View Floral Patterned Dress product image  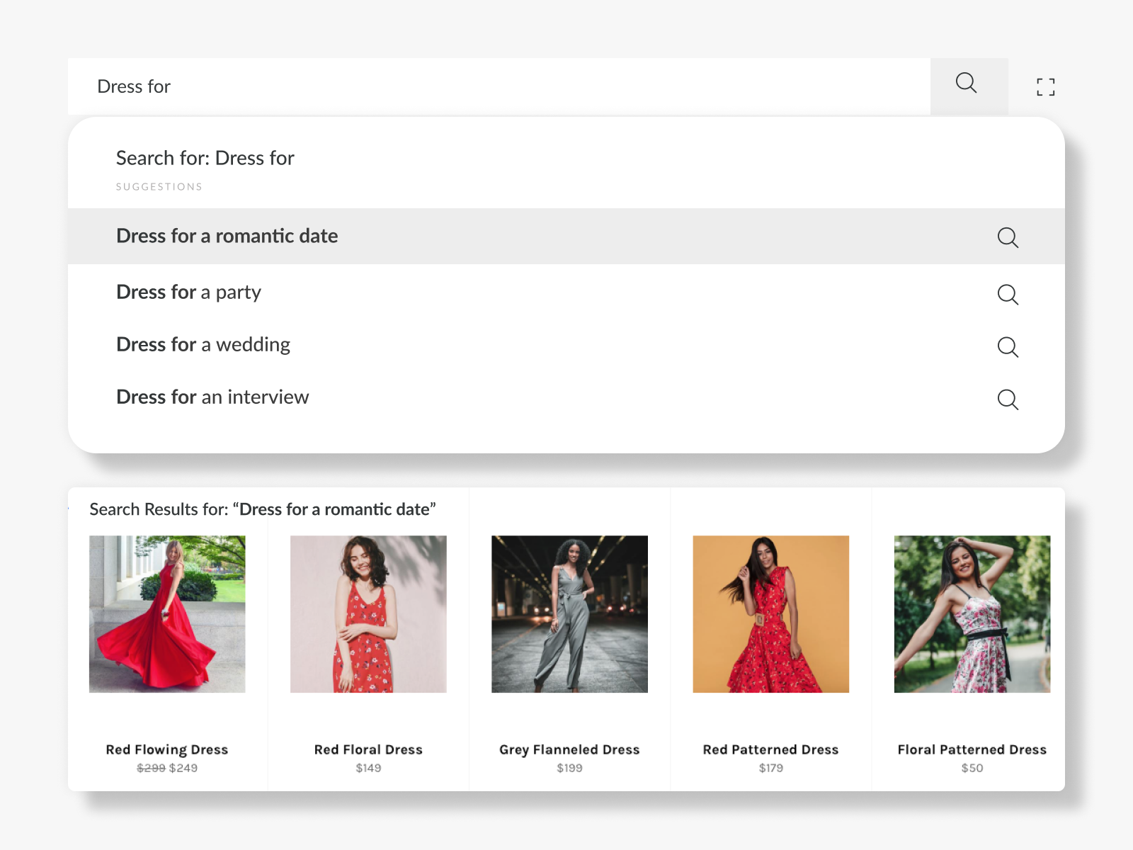tap(972, 614)
